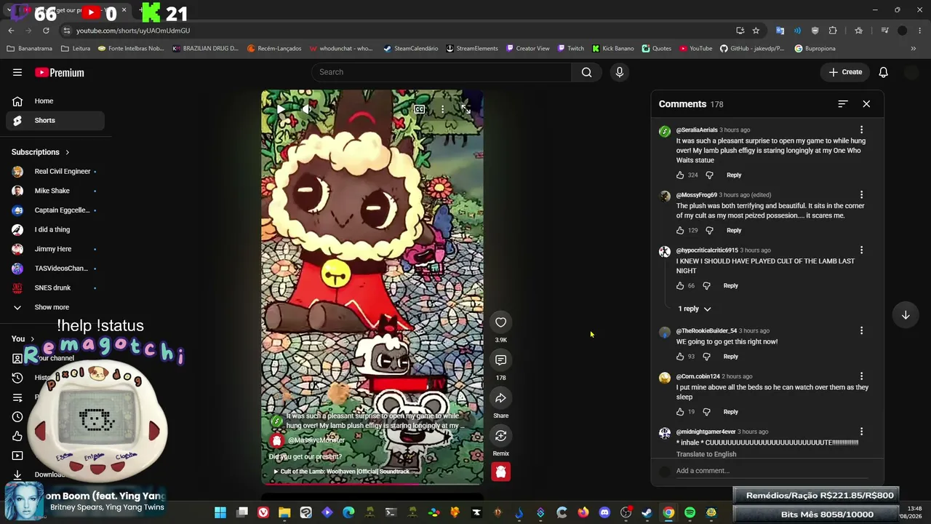The image size is (931, 524).
Task: Open Spotify from the taskbar
Action: [690, 513]
